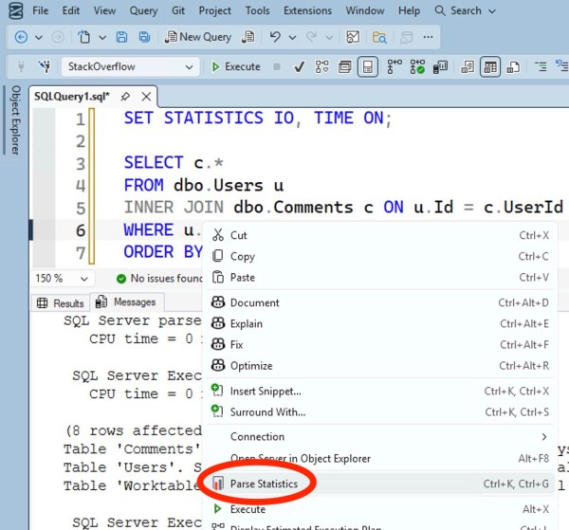Open the new item dropdown arrow

(102, 37)
